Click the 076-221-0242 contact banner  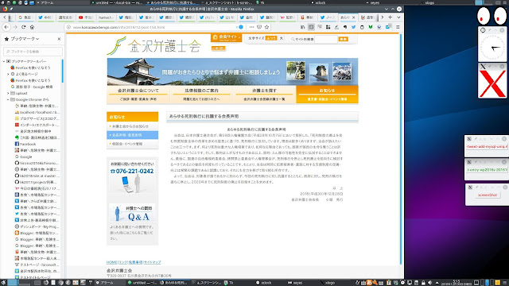[132, 176]
